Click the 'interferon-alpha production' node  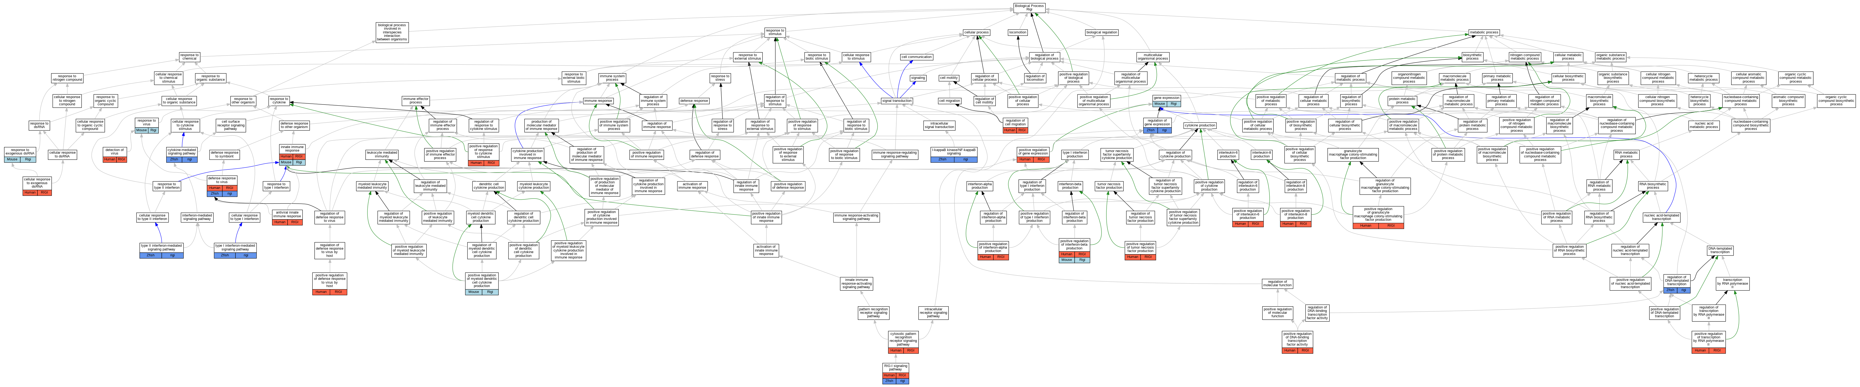click(980, 186)
